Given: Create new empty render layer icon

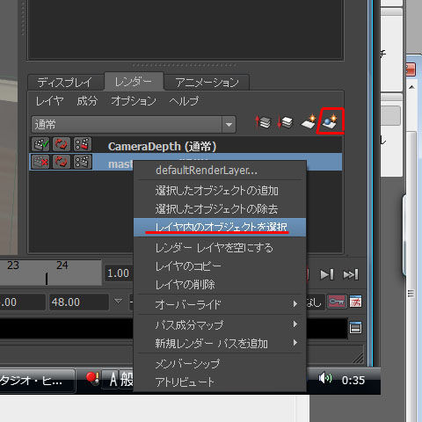Looking at the screenshot, I should click(309, 121).
